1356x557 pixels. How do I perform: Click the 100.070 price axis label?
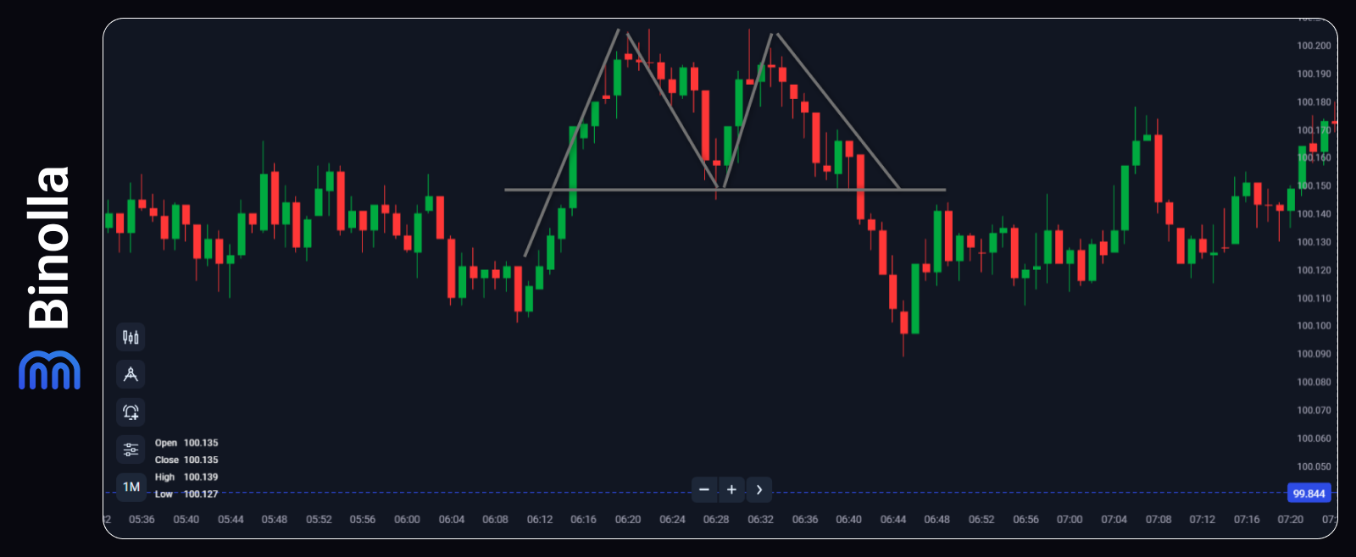click(x=1314, y=410)
